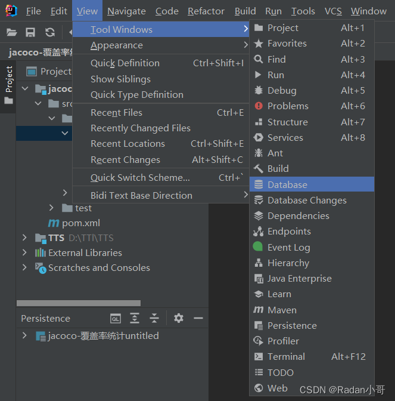
Task: Open the File menu
Action: (33, 11)
